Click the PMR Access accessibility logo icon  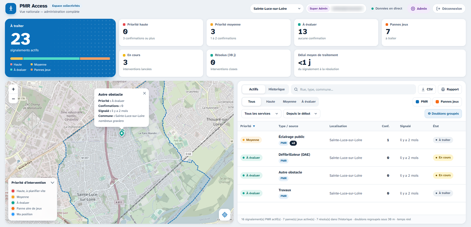click(x=11, y=9)
